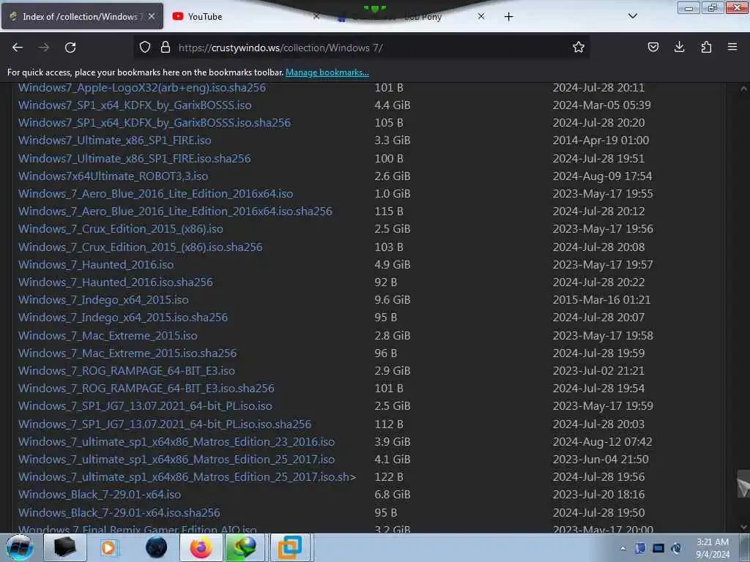
Task: Open Windows_7_Indego_x64_2015.iso link
Action: click(x=103, y=300)
